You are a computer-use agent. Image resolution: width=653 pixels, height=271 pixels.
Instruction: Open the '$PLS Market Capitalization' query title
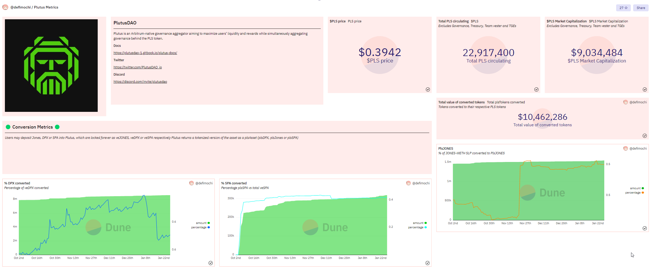pyautogui.click(x=566, y=21)
